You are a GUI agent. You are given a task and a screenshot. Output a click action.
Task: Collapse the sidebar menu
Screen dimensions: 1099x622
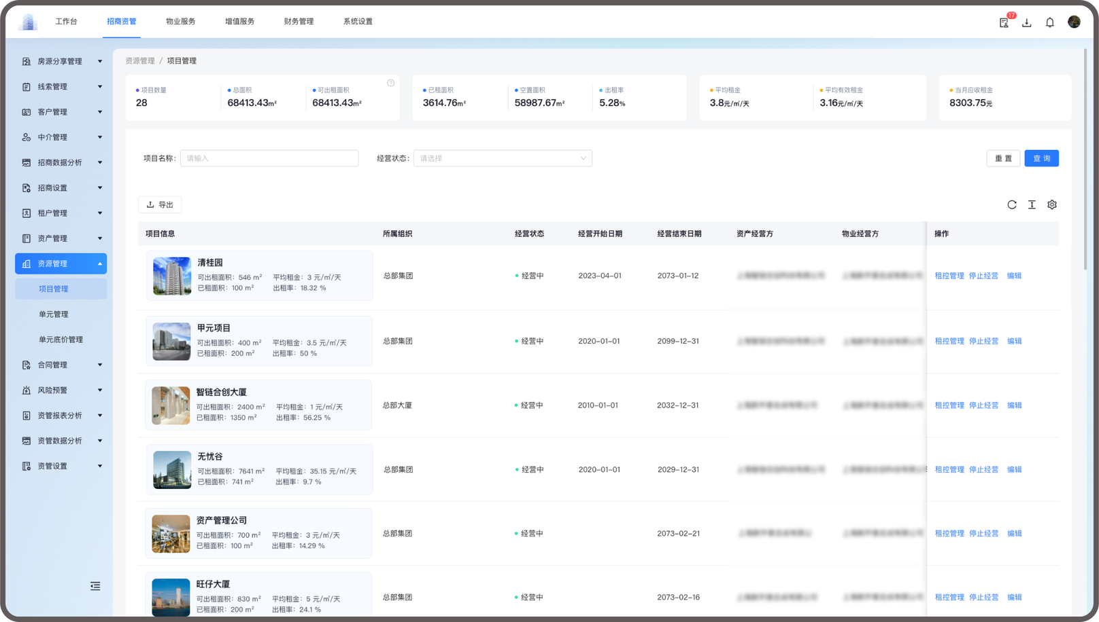click(x=95, y=586)
